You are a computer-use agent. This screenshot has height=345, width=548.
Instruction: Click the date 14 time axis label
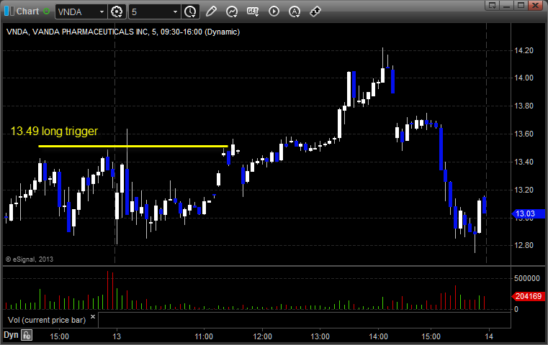pos(489,336)
